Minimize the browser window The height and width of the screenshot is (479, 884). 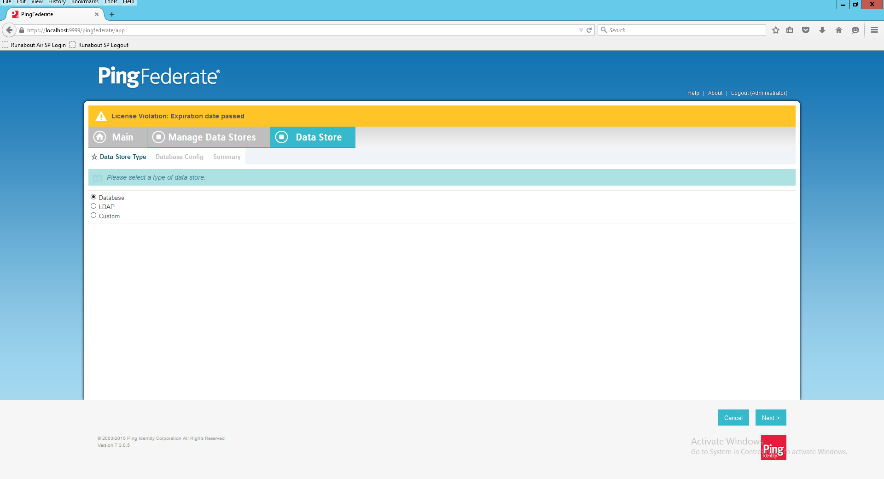click(843, 4)
